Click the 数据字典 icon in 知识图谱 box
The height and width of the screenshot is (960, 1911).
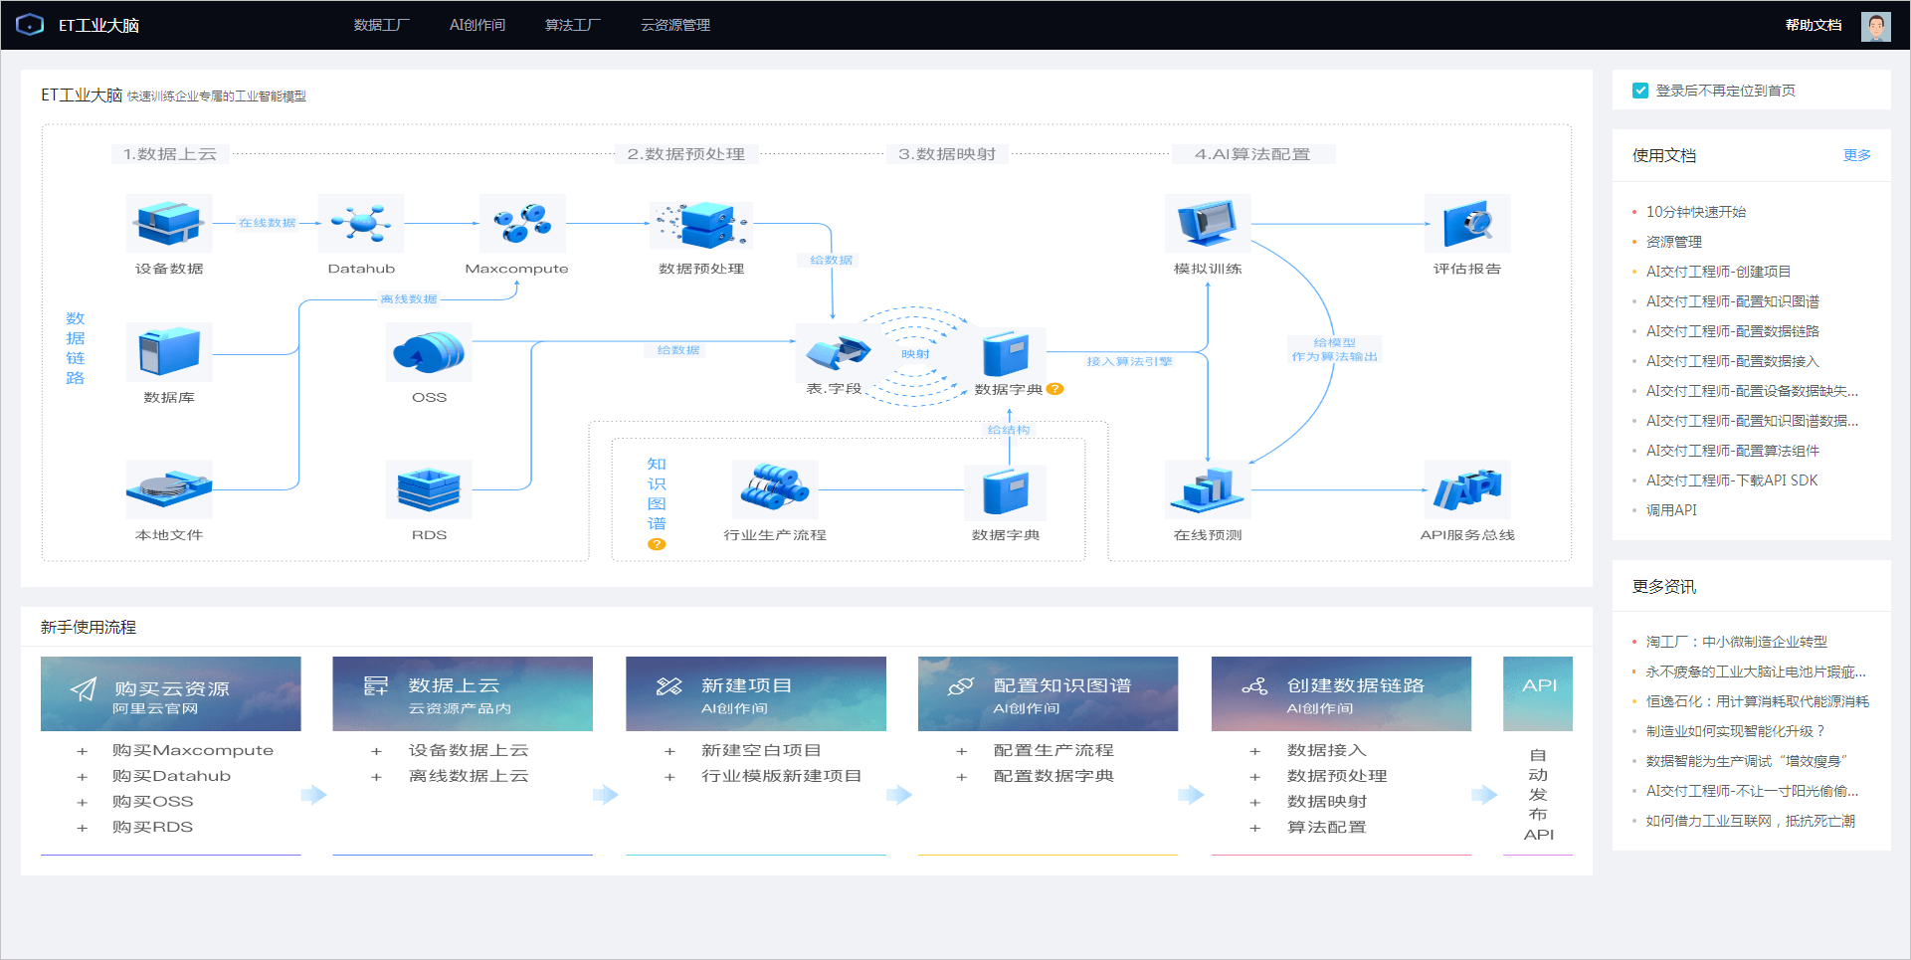[1006, 491]
